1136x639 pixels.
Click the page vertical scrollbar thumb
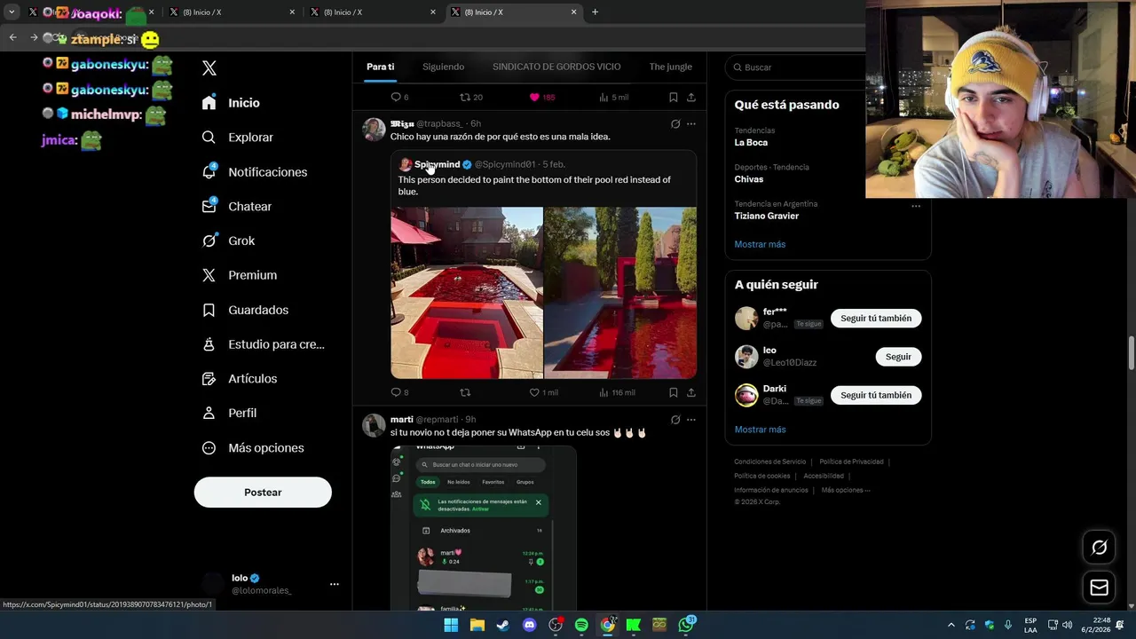[x=1131, y=353]
